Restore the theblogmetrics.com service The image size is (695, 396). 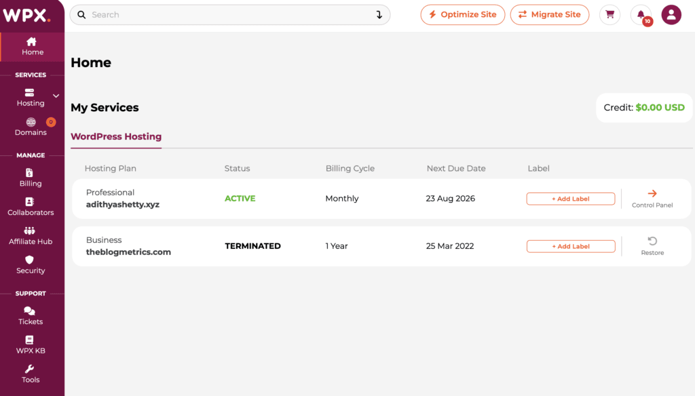pyautogui.click(x=652, y=246)
